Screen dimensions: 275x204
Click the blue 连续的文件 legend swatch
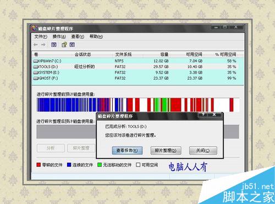(x=69, y=165)
